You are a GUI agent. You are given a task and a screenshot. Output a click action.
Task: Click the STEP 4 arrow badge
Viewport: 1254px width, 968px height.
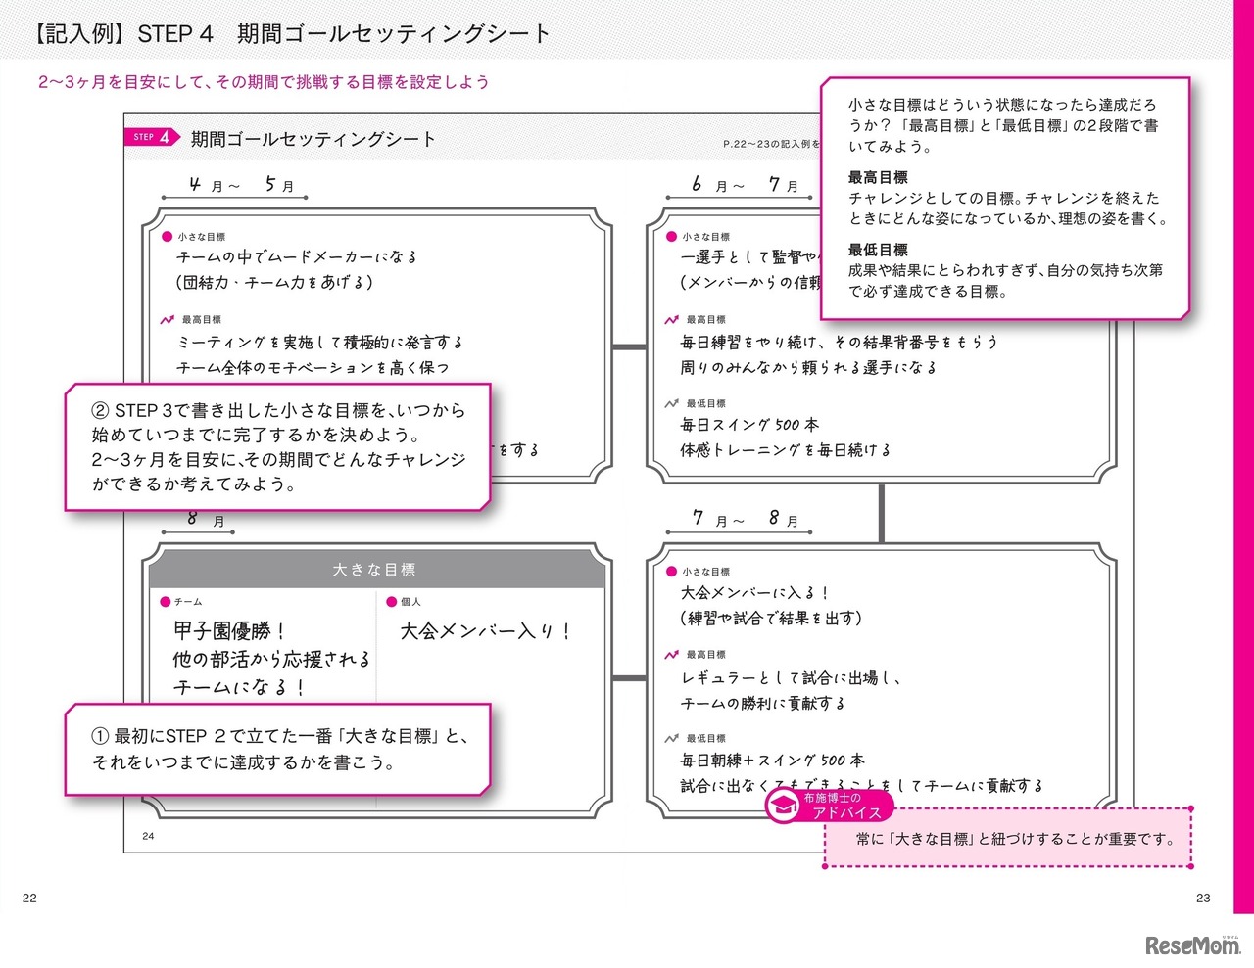coord(151,138)
